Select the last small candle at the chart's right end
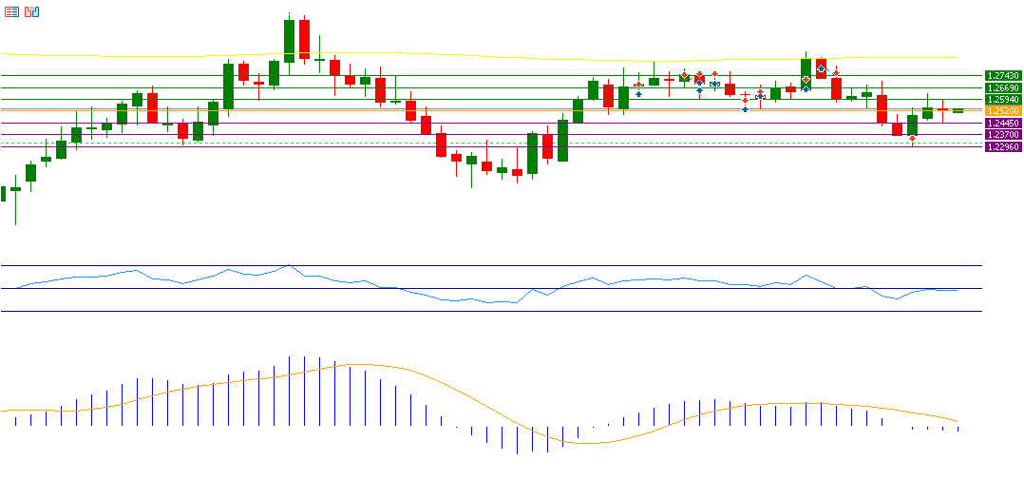The height and width of the screenshot is (480, 1024). (958, 110)
